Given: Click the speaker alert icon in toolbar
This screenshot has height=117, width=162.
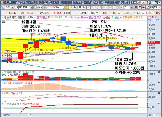Looking at the screenshot, I should click(40, 7).
